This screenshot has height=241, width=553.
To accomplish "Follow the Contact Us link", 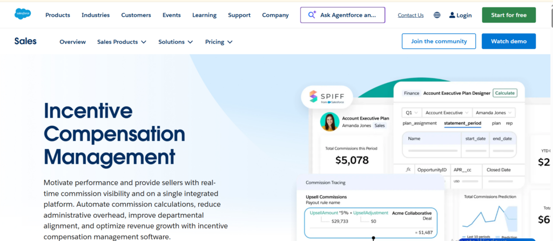I will tap(410, 15).
